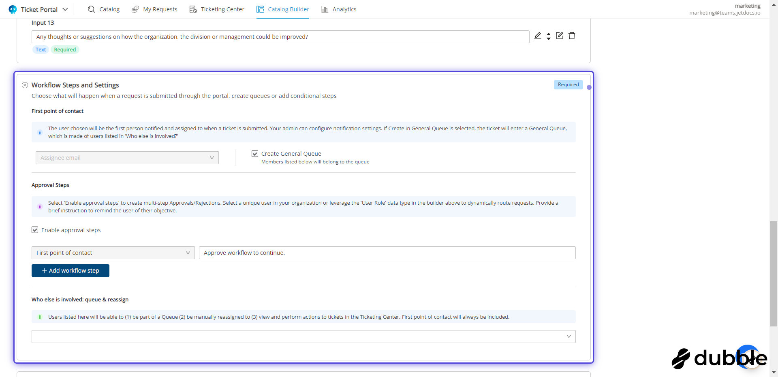778x377 pixels.
Task: Open the Who else is involved dropdown
Action: tap(303, 337)
